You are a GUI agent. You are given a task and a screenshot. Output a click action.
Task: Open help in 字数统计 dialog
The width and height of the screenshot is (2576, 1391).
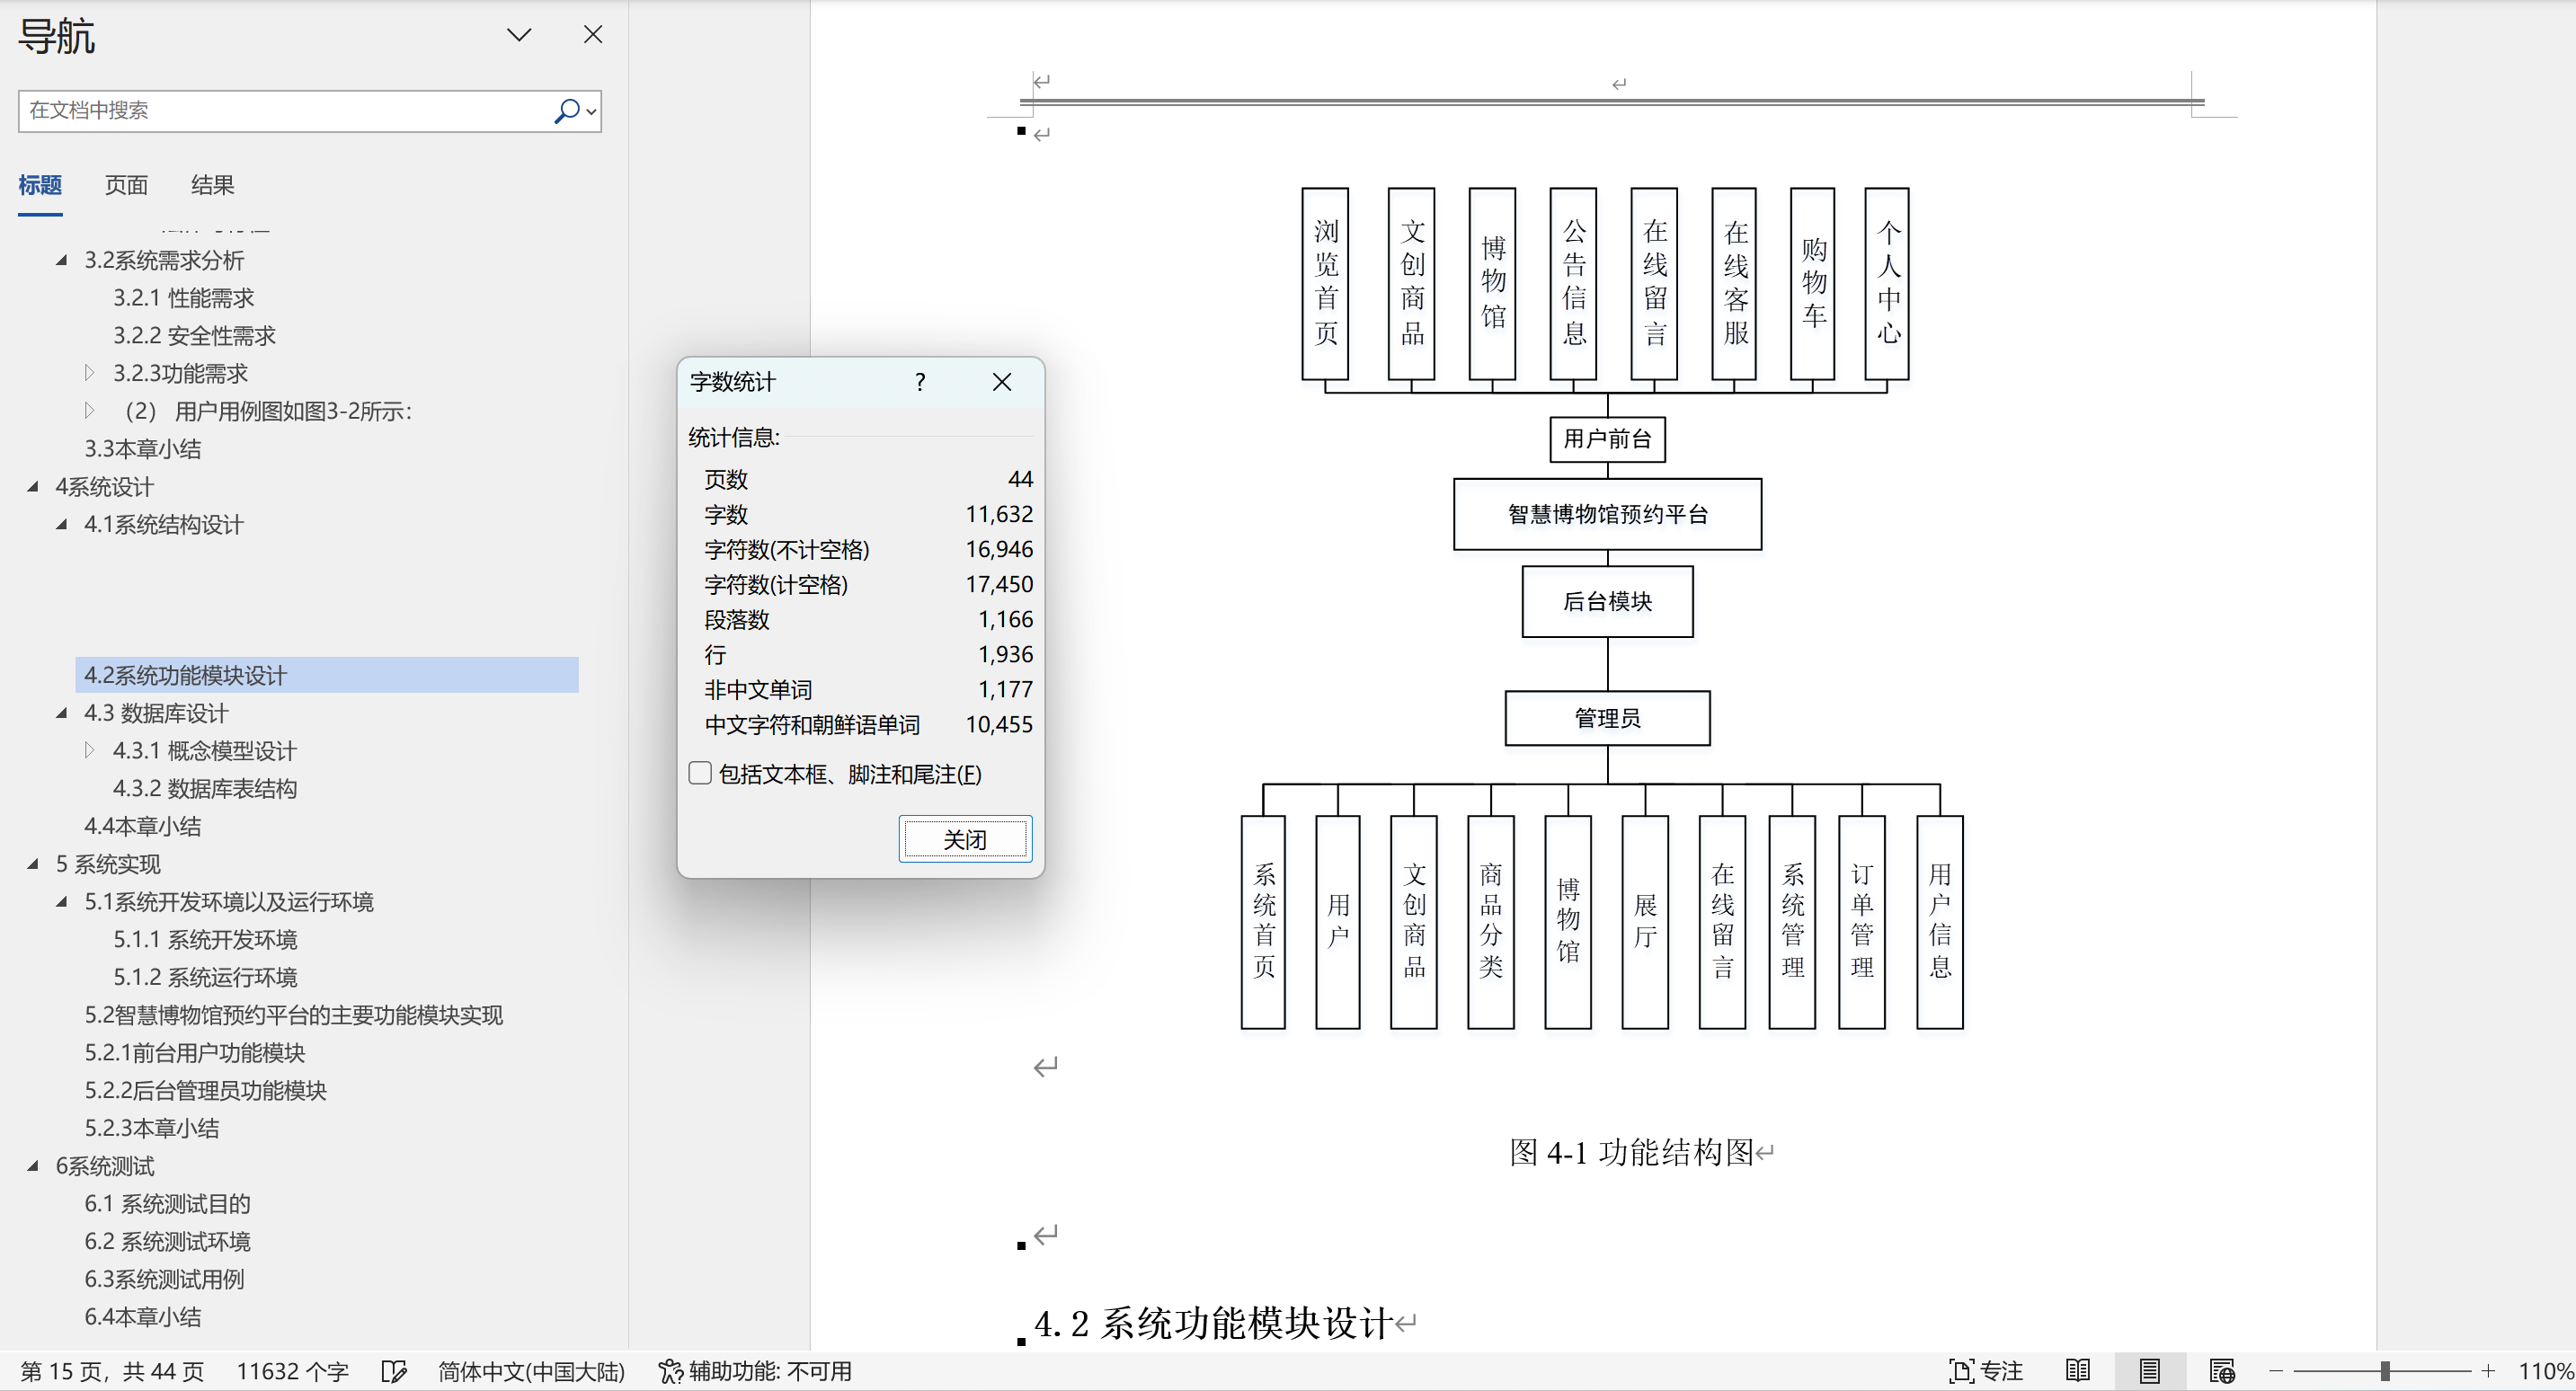(x=920, y=382)
